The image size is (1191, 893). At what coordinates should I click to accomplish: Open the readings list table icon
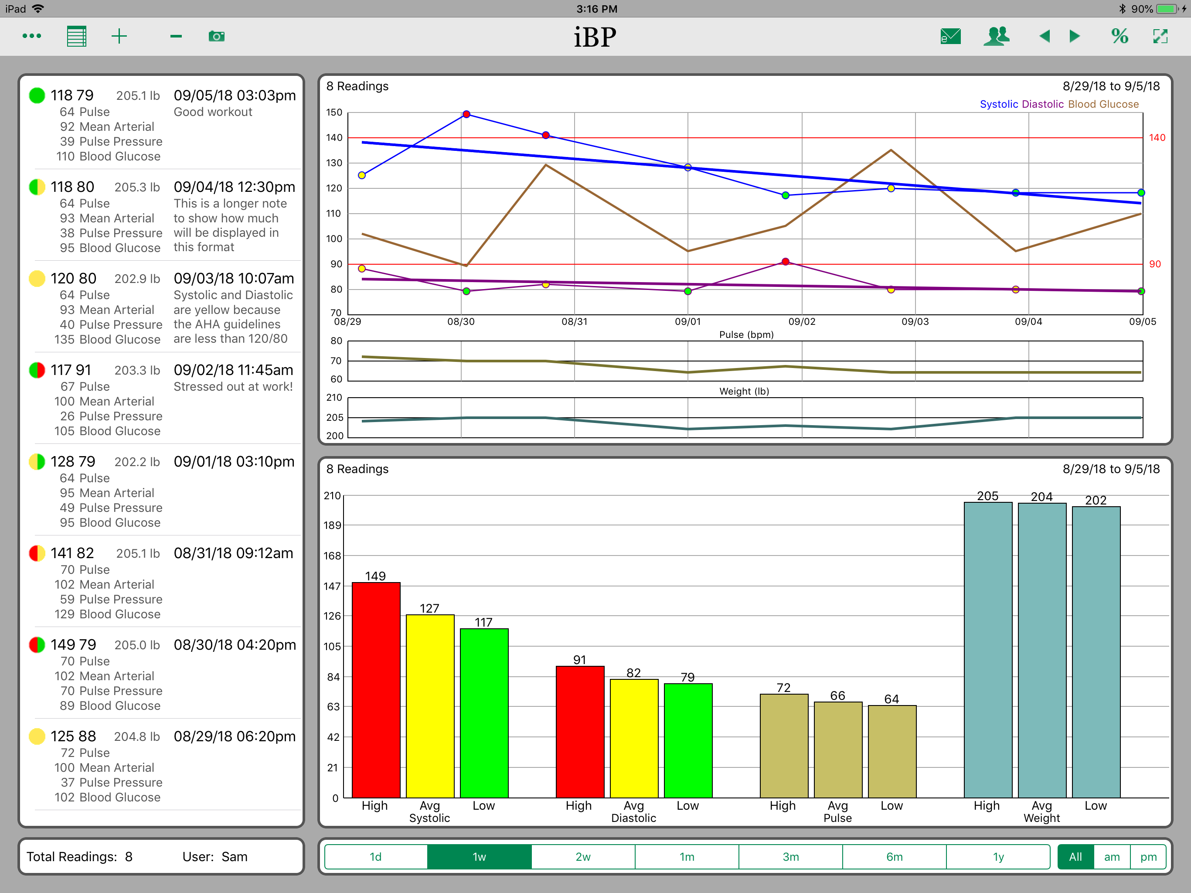coord(76,36)
